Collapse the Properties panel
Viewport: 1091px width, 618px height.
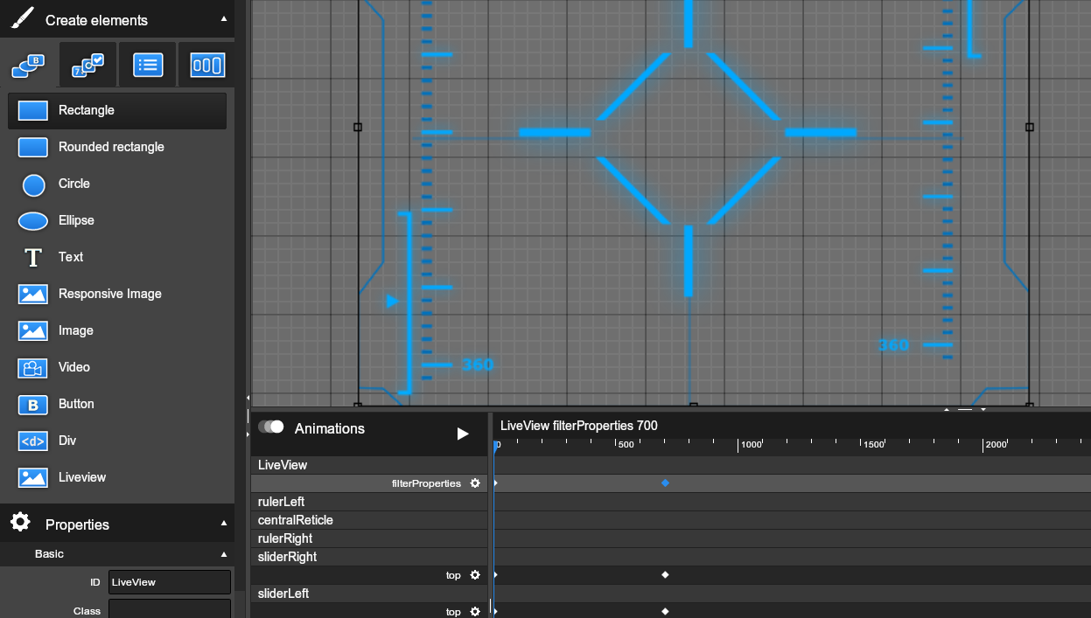pos(222,524)
